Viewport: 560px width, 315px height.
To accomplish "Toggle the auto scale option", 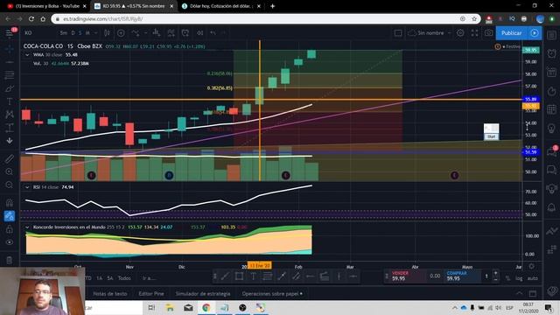I will pos(532,278).
